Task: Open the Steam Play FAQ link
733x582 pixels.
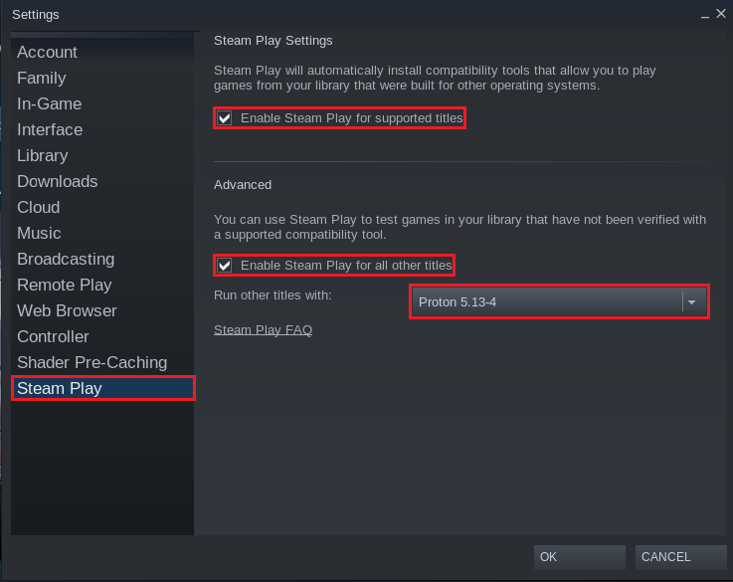Action: (x=263, y=330)
